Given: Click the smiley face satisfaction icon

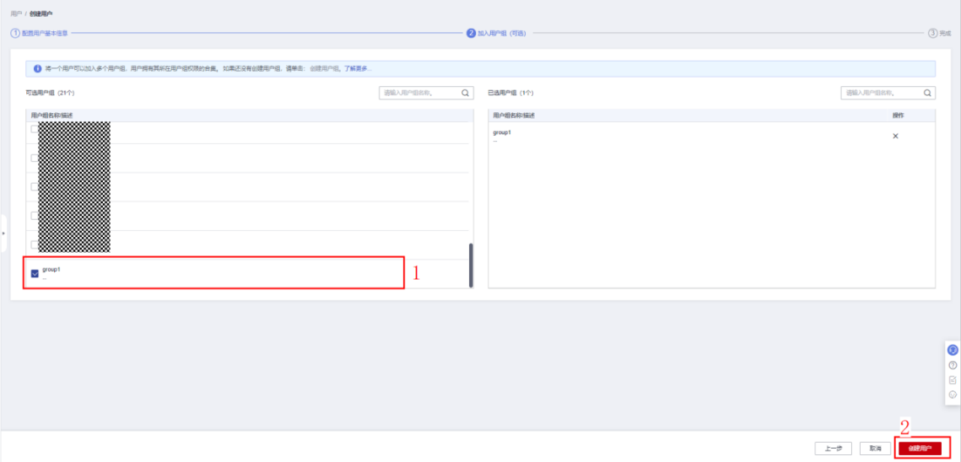Looking at the screenshot, I should 953,395.
